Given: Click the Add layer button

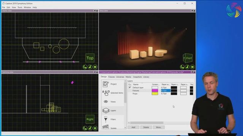Looking at the screenshot, I should (x=133, y=127).
